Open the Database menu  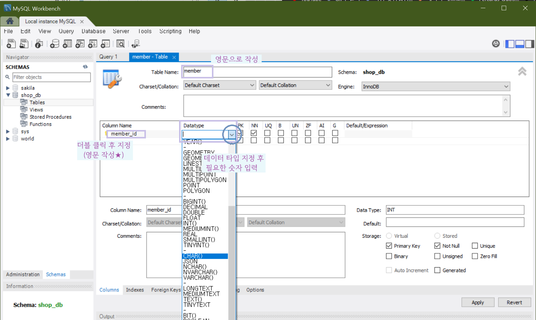tap(93, 31)
